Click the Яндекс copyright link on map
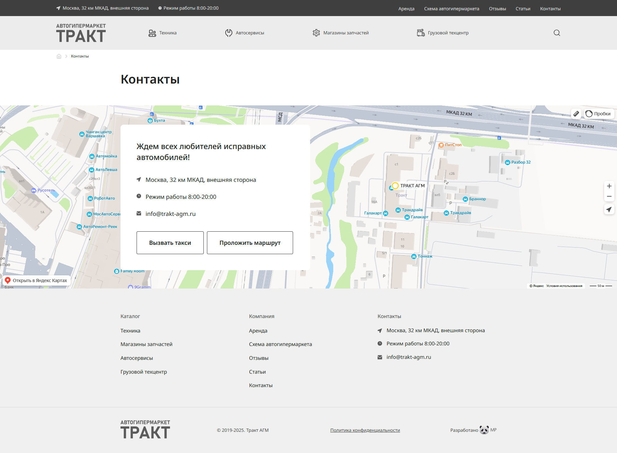The height and width of the screenshot is (453, 617). pos(537,286)
